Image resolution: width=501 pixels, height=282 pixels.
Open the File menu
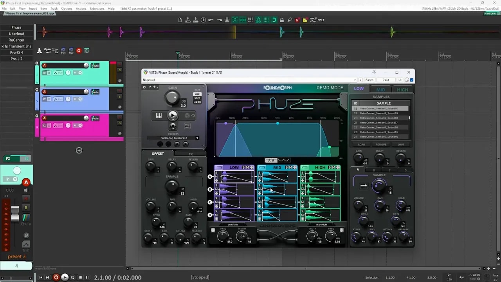pos(4,8)
